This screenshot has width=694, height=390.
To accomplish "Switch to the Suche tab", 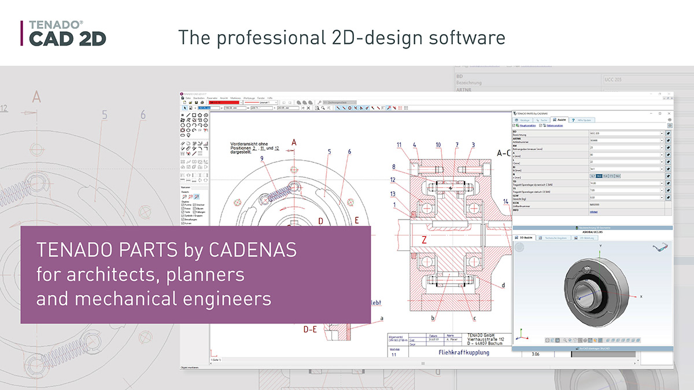I will 541,120.
